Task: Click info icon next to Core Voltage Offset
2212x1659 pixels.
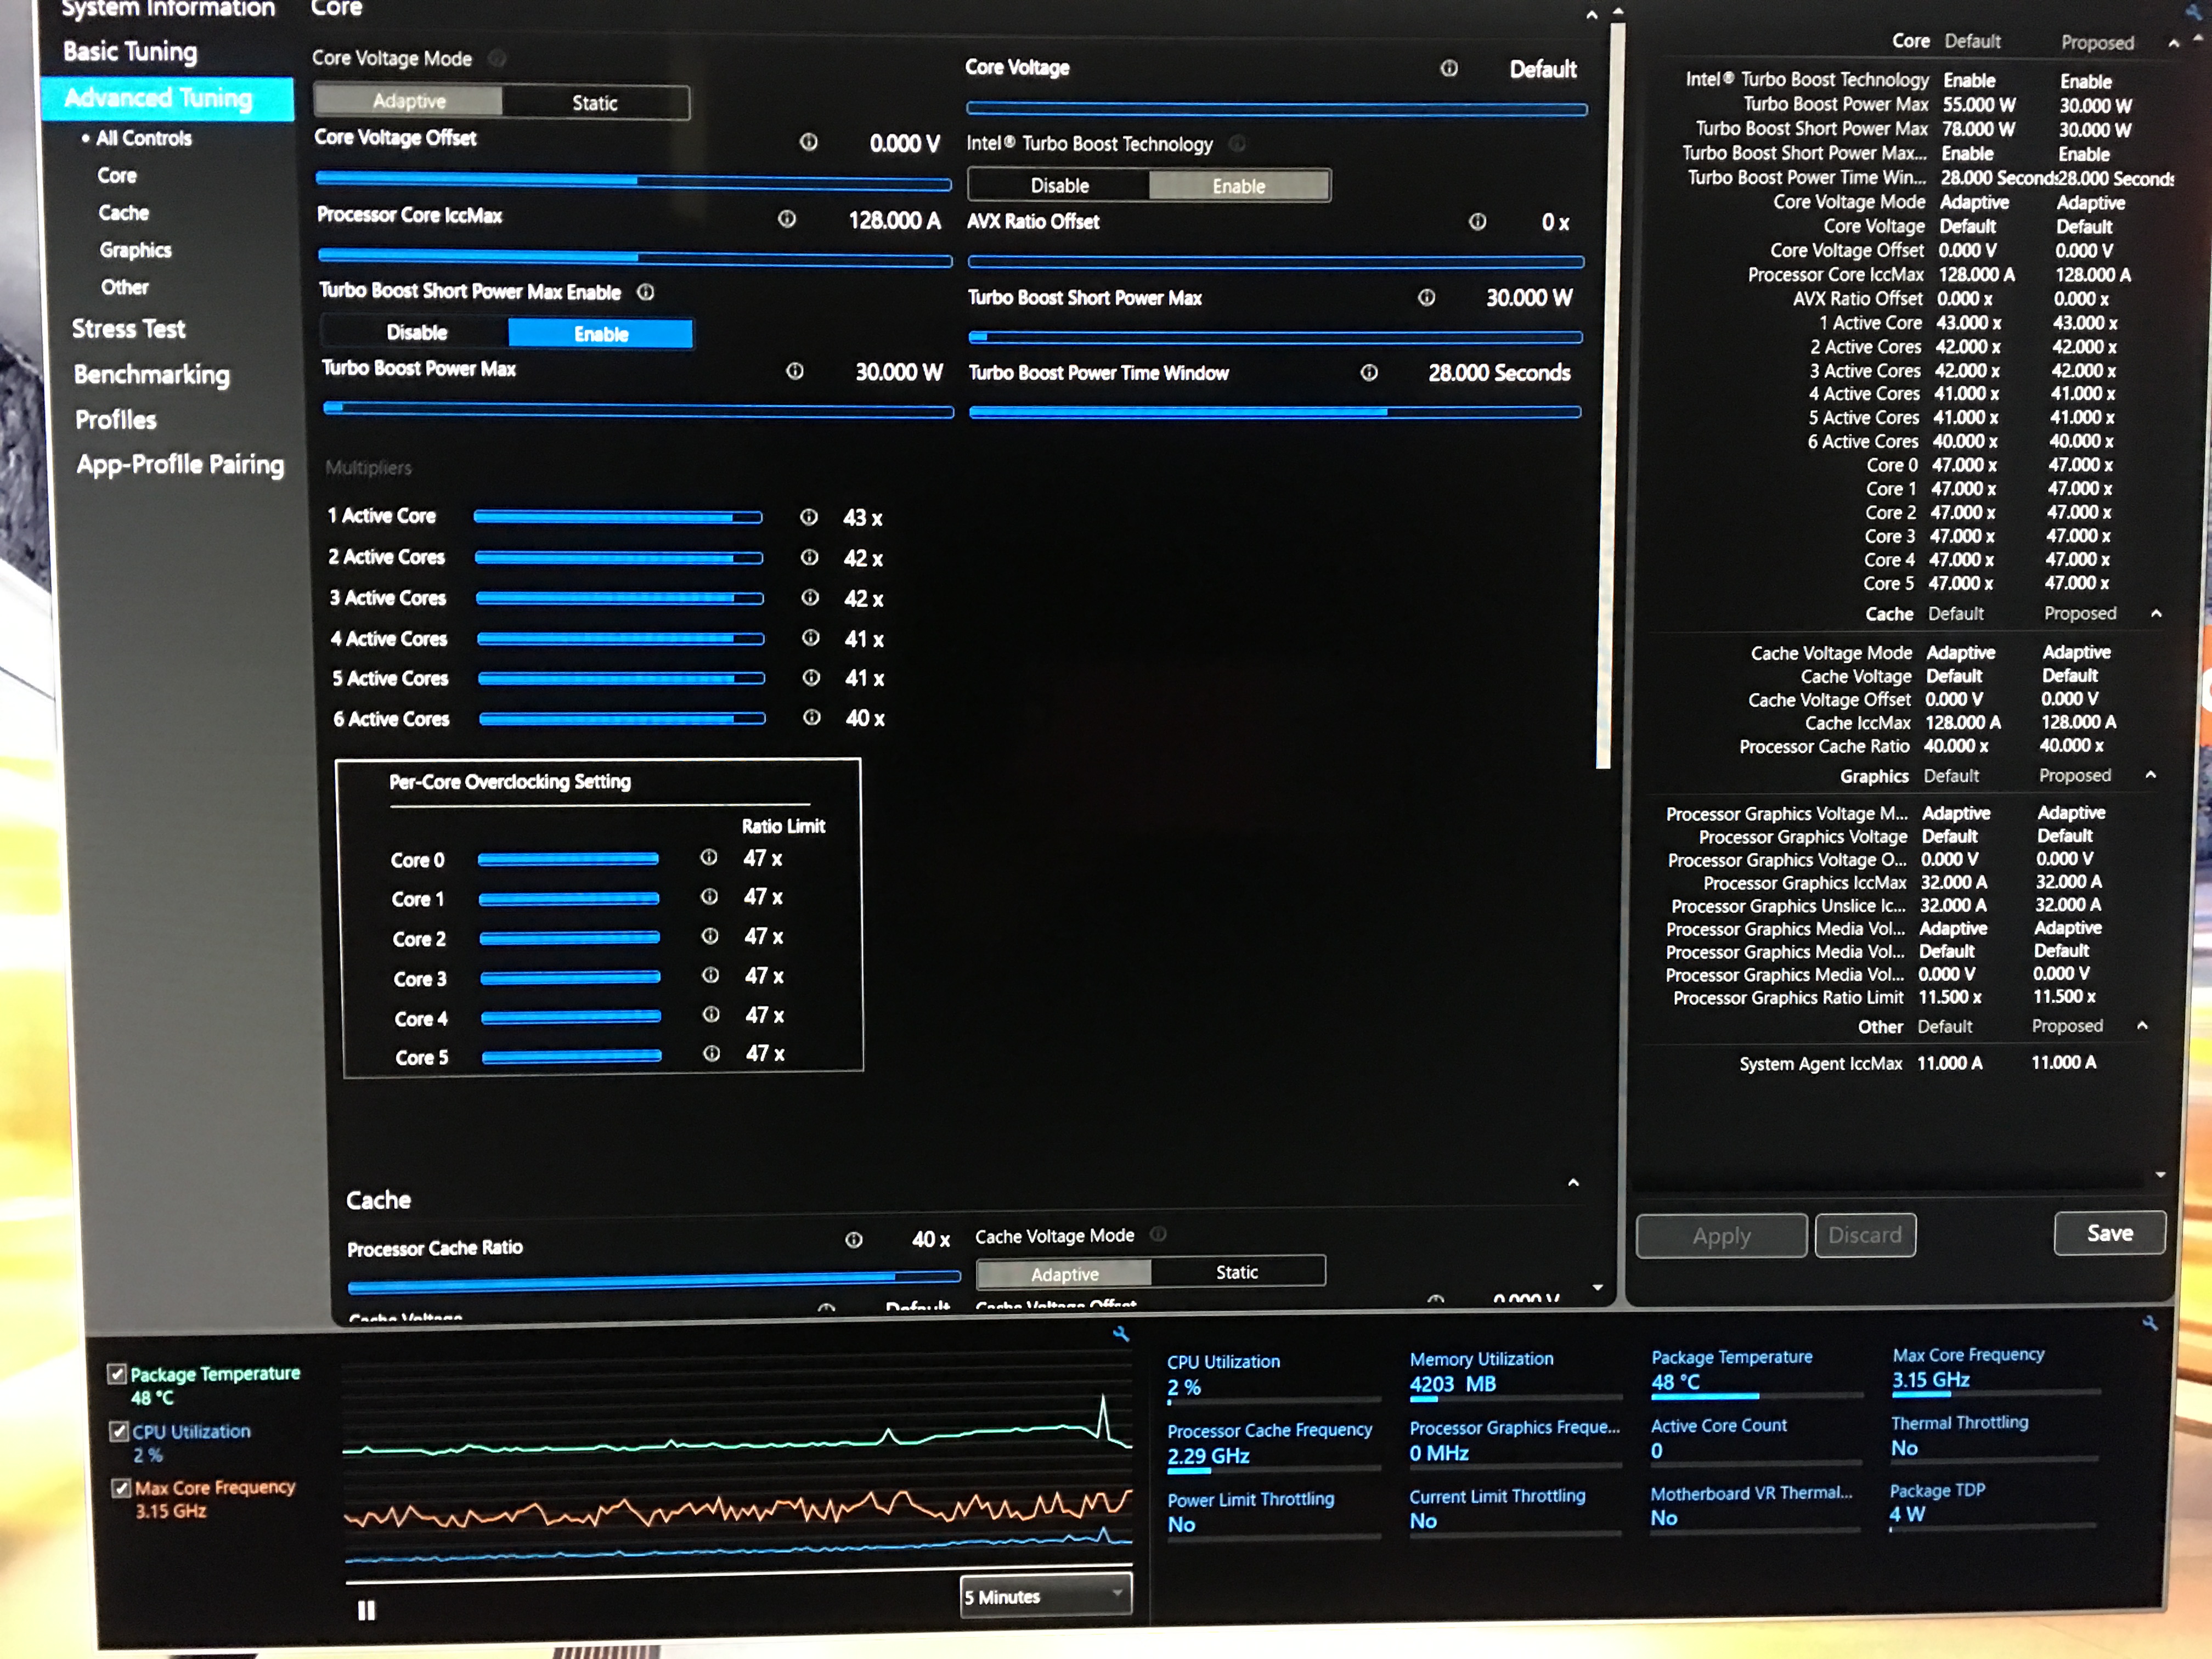Action: point(808,142)
